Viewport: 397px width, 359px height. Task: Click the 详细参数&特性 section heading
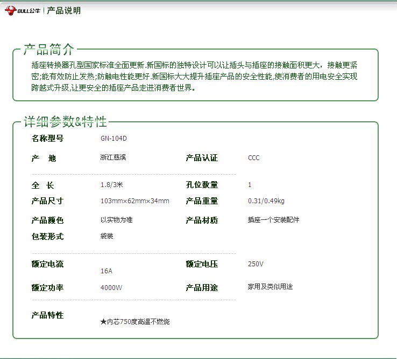click(65, 122)
